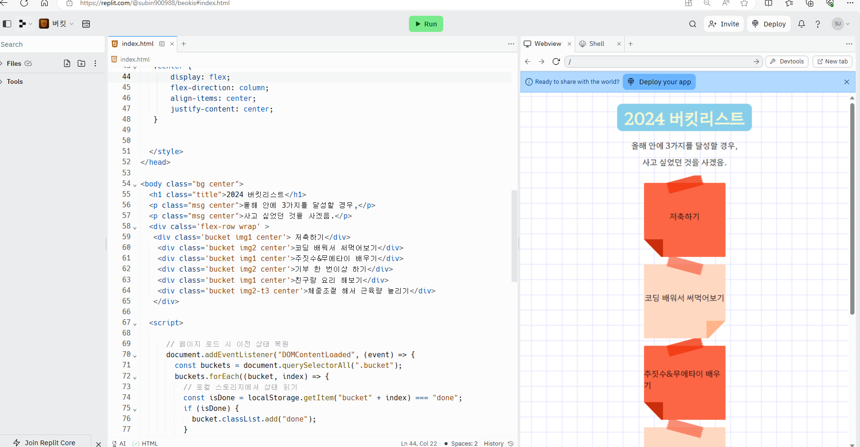Collapse the body block at line 54

coord(135,185)
